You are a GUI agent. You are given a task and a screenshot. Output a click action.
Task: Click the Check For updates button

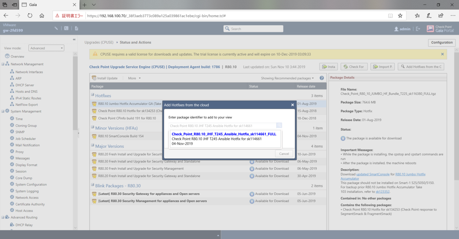(354, 67)
